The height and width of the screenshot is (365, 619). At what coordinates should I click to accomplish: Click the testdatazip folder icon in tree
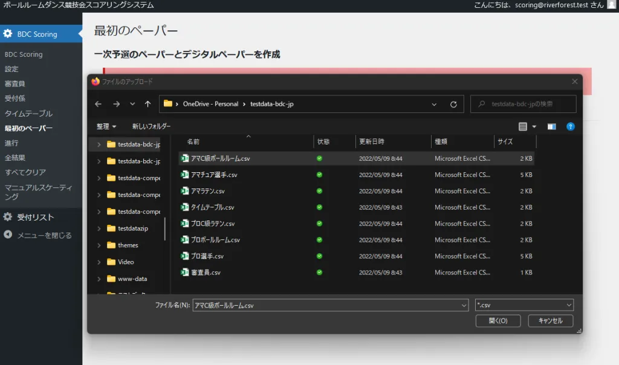click(x=111, y=228)
